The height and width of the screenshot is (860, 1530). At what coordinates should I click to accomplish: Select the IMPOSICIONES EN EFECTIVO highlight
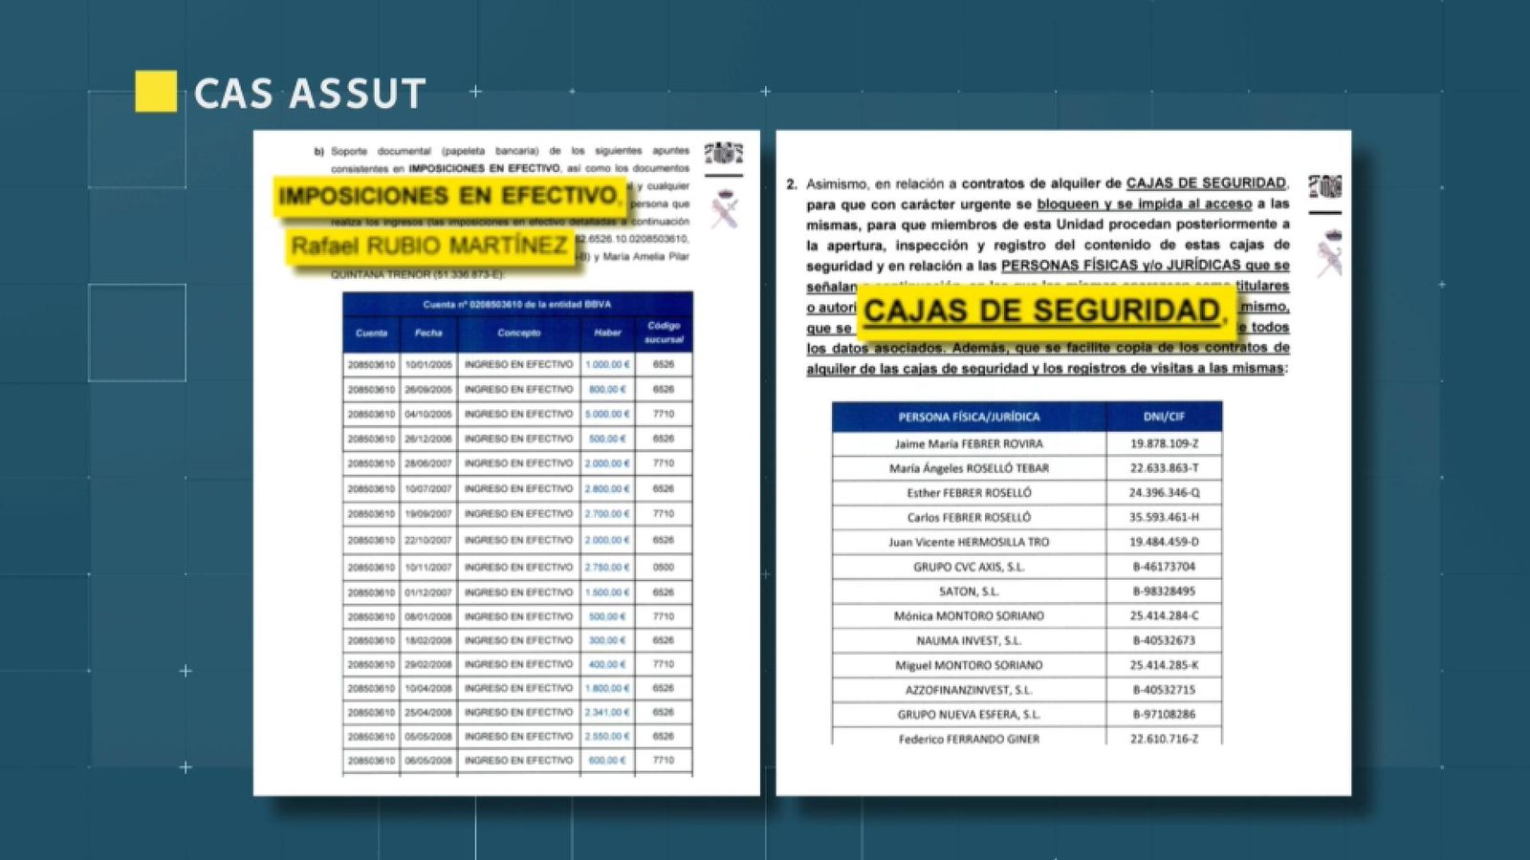pyautogui.click(x=448, y=199)
